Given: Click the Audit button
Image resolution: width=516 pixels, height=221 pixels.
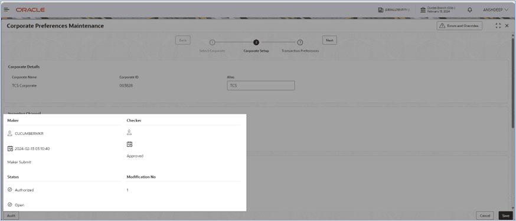Looking at the screenshot, I should 11,216.
